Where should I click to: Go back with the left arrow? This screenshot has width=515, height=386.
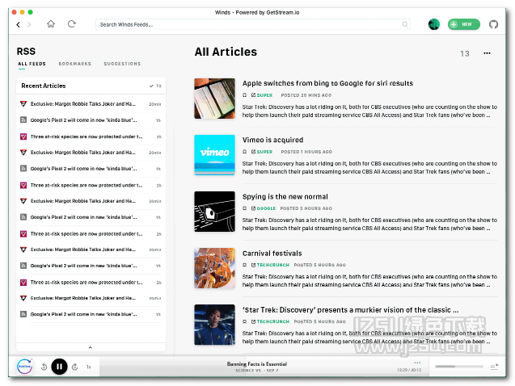(x=18, y=24)
